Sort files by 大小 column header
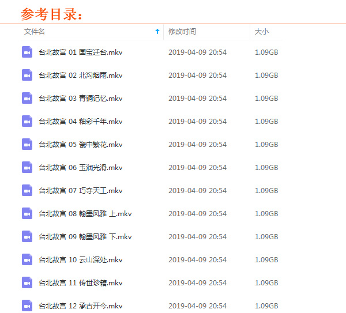This screenshot has width=346, height=313. point(262,32)
